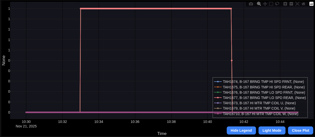Toggle TAH1679 MTR TMP COIL V trace
The image size is (315, 137).
259,108
